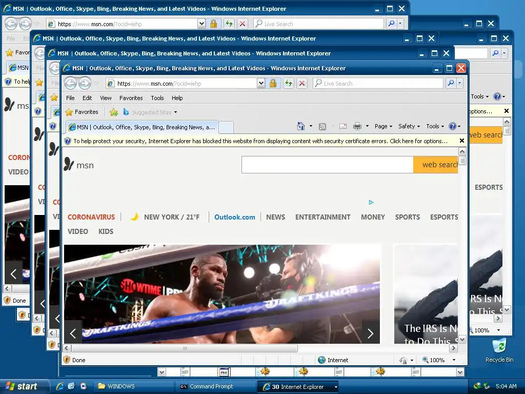The image size is (525, 394).
Task: Click the RSS Feeds icon in the command bar
Action: click(x=322, y=126)
